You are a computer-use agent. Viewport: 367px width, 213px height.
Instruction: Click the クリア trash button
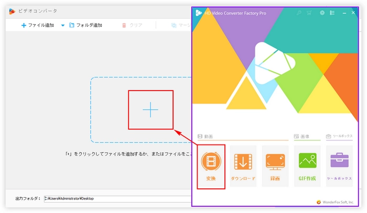tap(132, 25)
